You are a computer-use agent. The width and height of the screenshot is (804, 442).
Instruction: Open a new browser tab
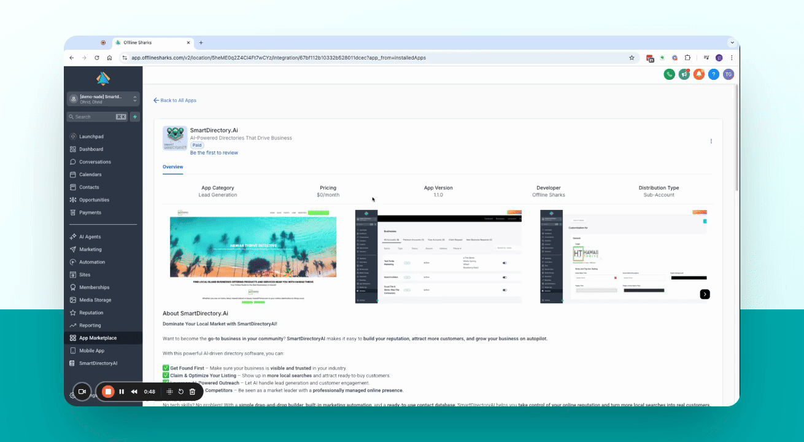pyautogui.click(x=201, y=43)
